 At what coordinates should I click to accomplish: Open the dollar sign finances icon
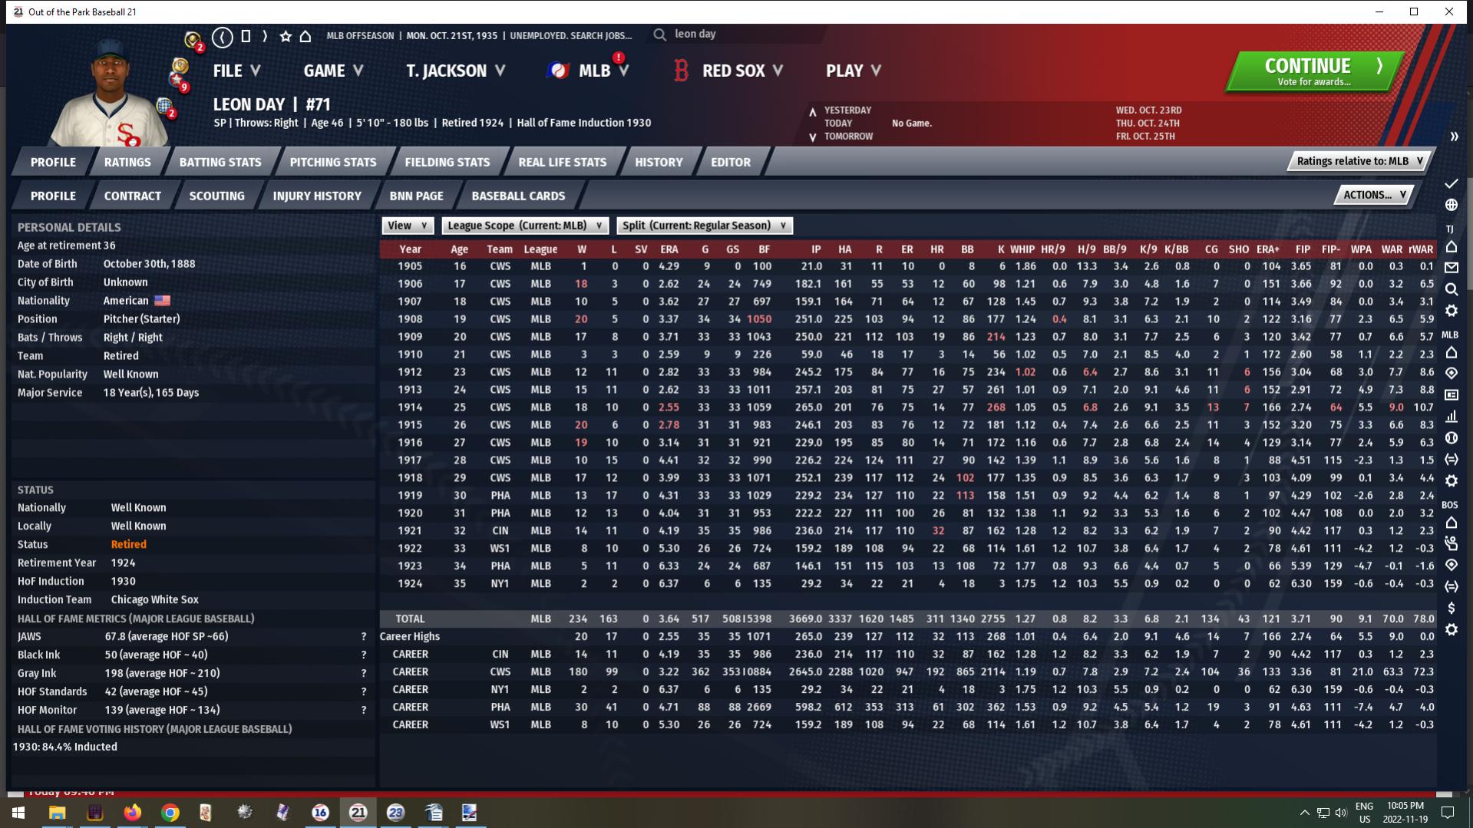(1451, 608)
